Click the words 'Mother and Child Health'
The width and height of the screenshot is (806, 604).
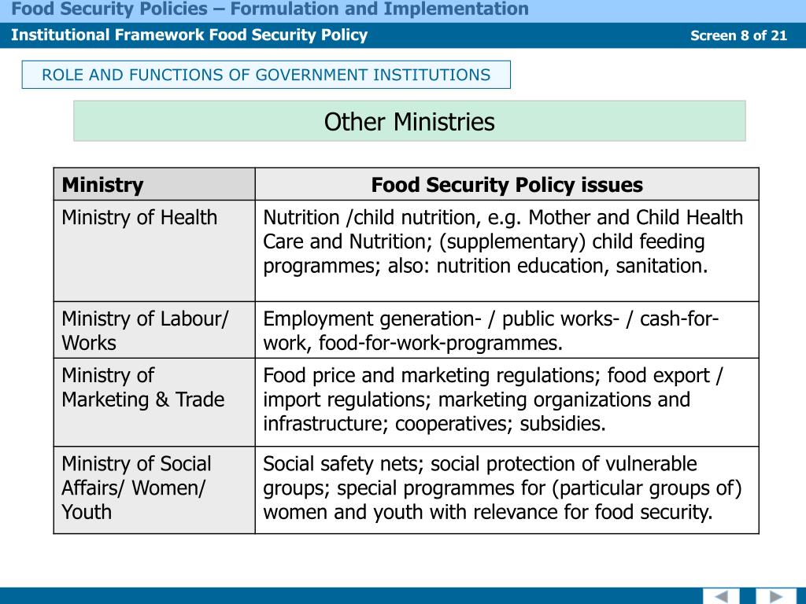(636, 217)
